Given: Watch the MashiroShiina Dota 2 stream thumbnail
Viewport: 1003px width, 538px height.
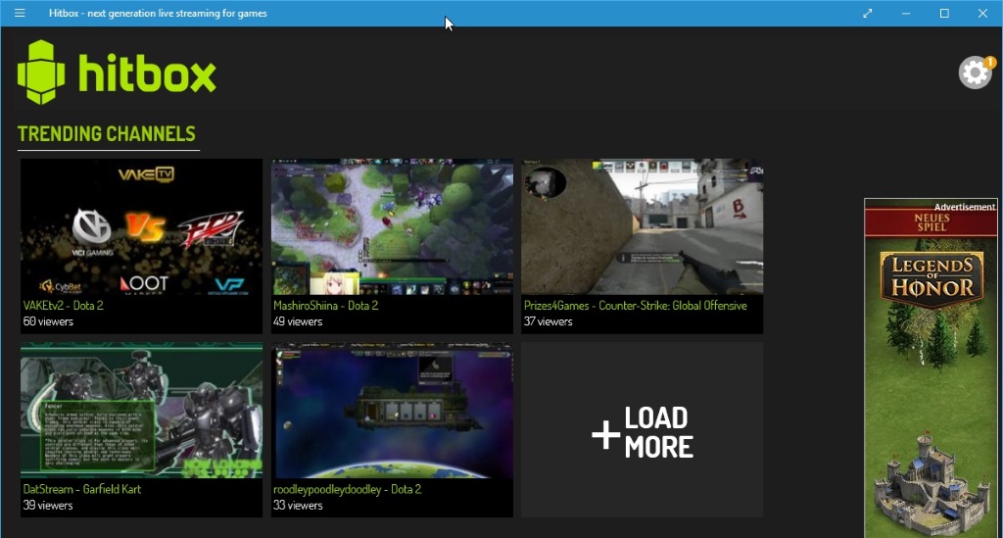Looking at the screenshot, I should click(x=392, y=227).
